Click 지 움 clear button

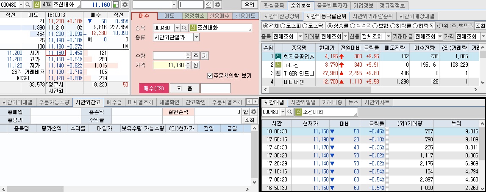(184, 88)
